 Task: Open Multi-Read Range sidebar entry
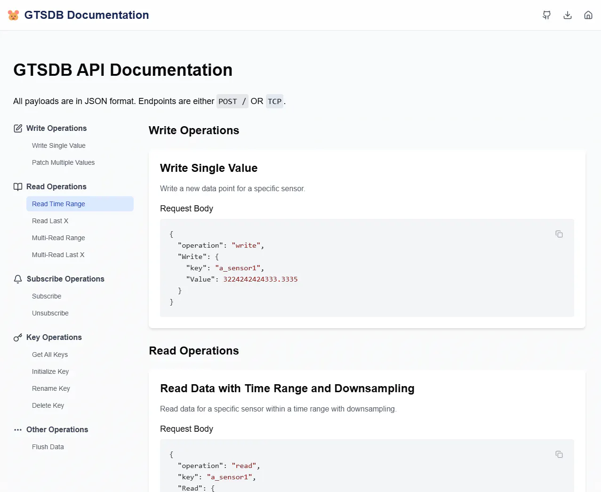58,238
